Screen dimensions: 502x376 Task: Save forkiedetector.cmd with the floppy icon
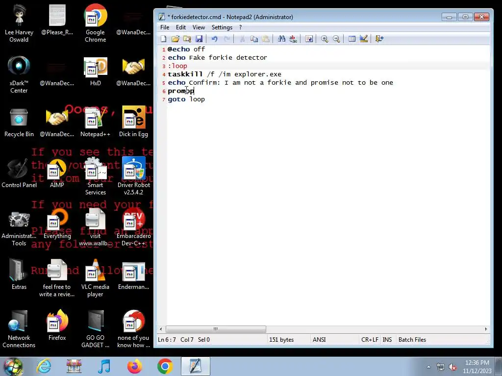click(x=199, y=39)
